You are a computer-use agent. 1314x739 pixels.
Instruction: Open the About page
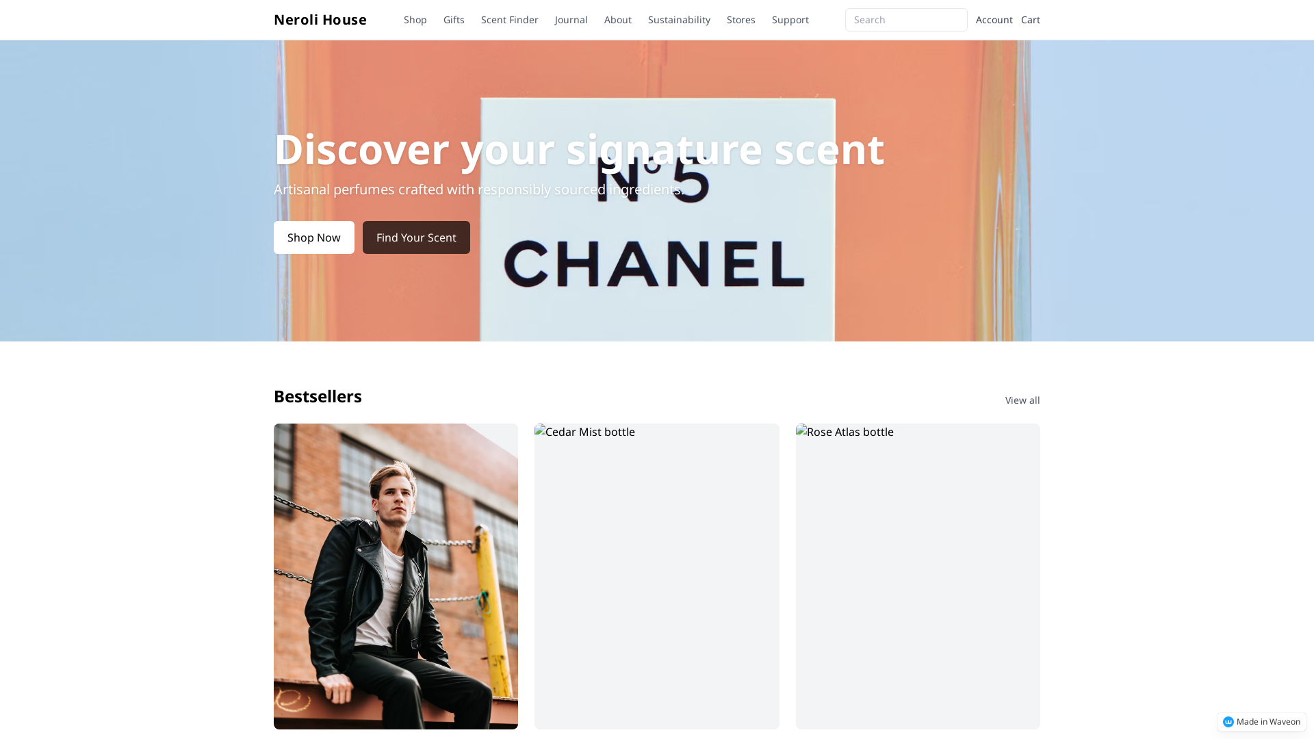pyautogui.click(x=617, y=20)
